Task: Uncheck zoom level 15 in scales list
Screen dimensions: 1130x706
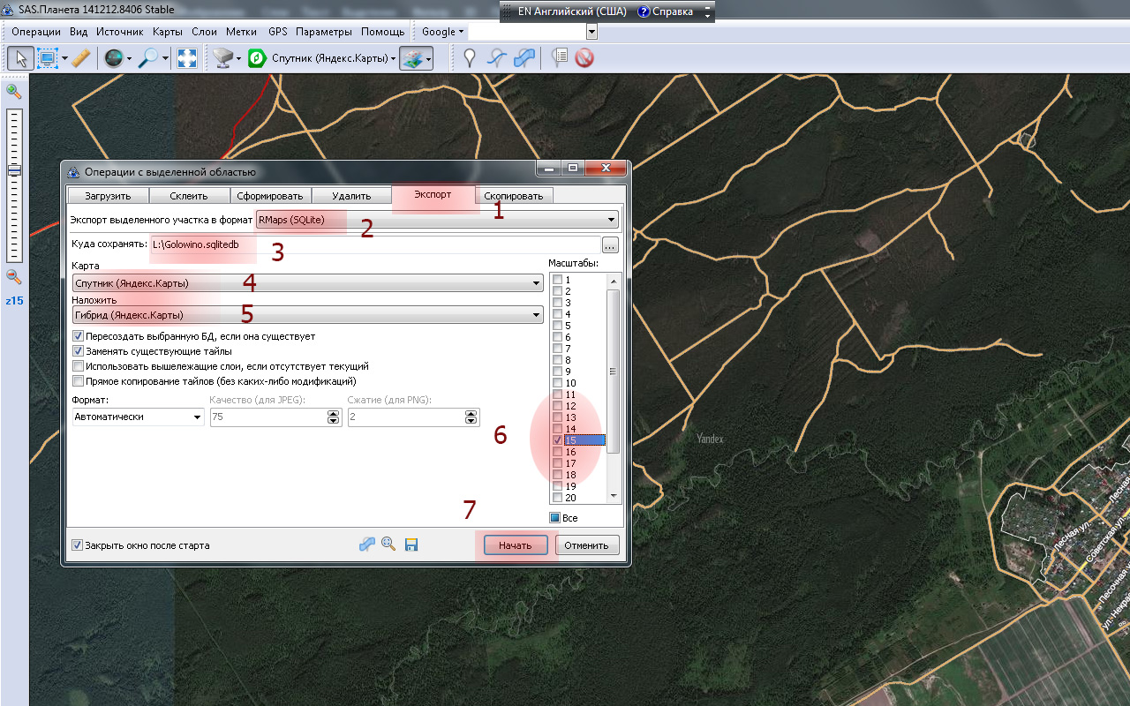Action: click(x=558, y=440)
